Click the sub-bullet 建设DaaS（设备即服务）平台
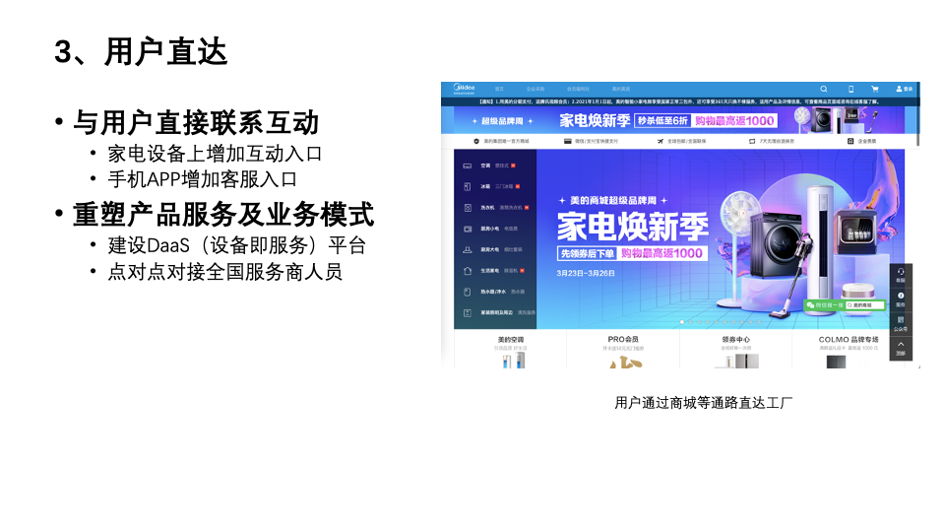Viewport: 945px width, 532px height. [x=237, y=245]
